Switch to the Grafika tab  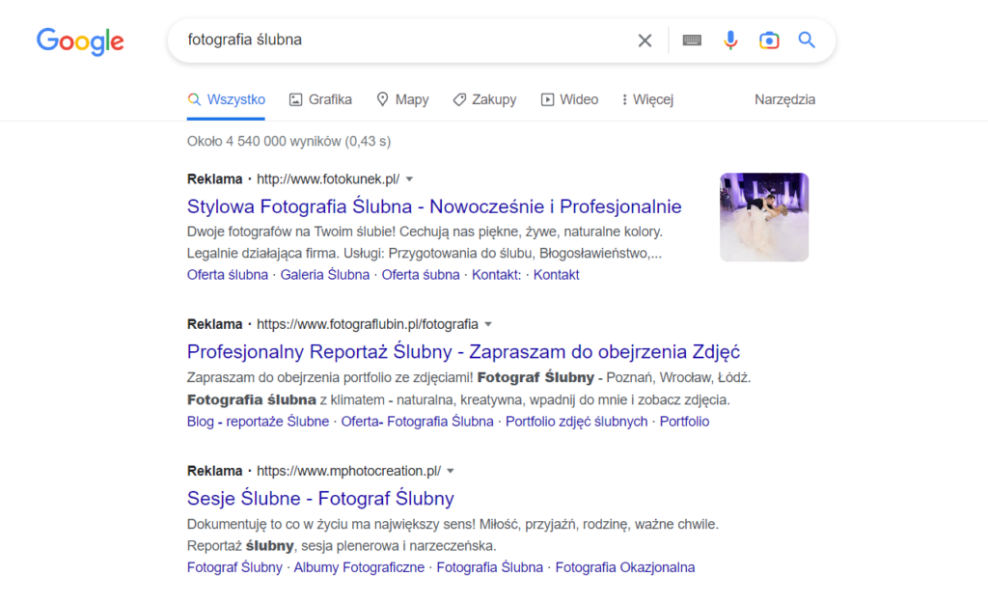click(320, 99)
